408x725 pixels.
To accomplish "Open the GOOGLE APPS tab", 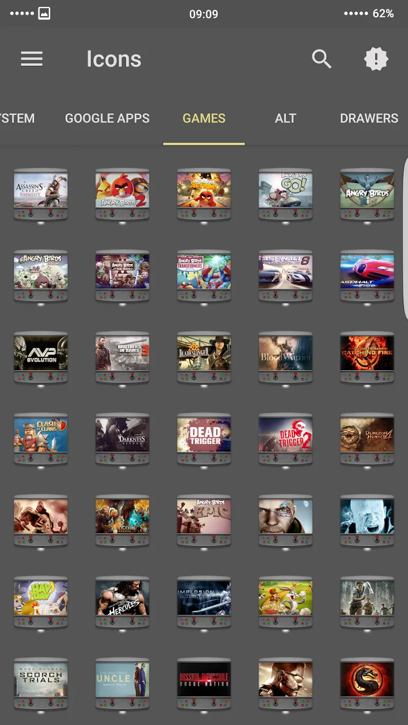I will [107, 118].
